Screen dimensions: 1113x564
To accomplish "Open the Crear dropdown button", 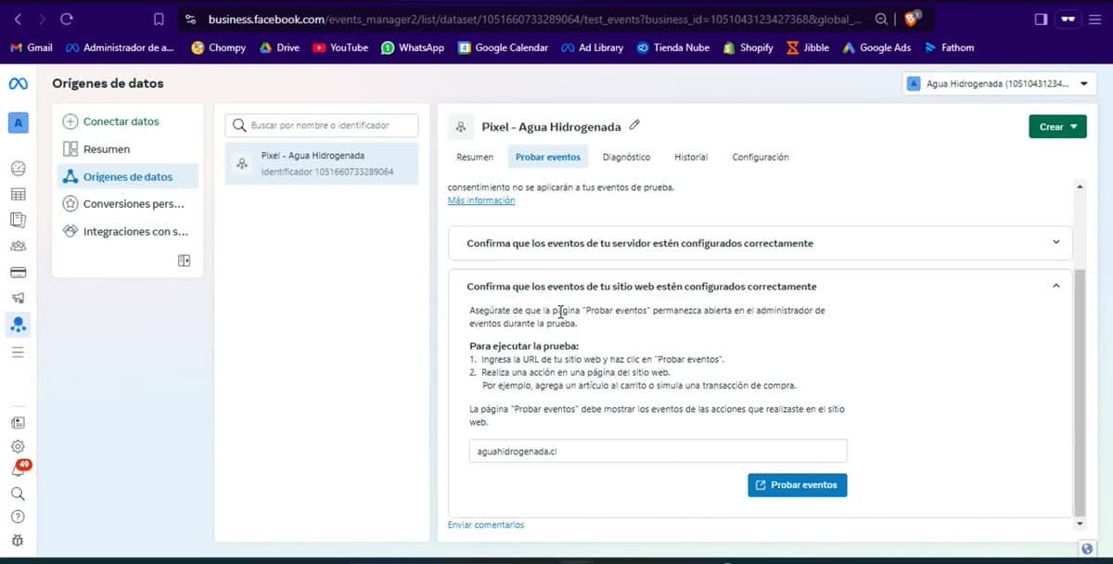I will pos(1057,127).
